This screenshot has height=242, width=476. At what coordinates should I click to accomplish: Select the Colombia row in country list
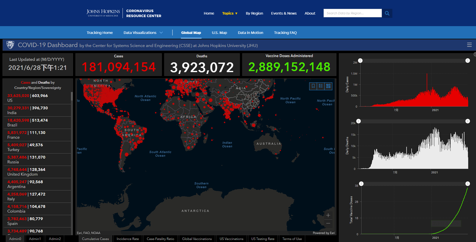37,209
